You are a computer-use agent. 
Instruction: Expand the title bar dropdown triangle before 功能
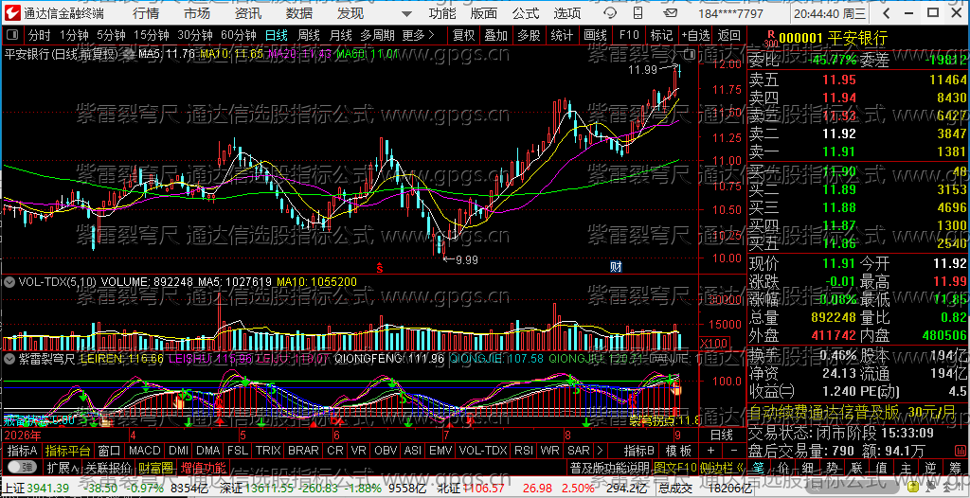click(x=405, y=13)
